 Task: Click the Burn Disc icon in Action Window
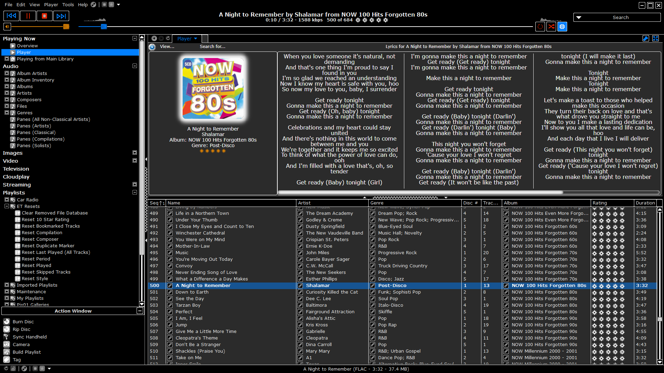pos(6,321)
